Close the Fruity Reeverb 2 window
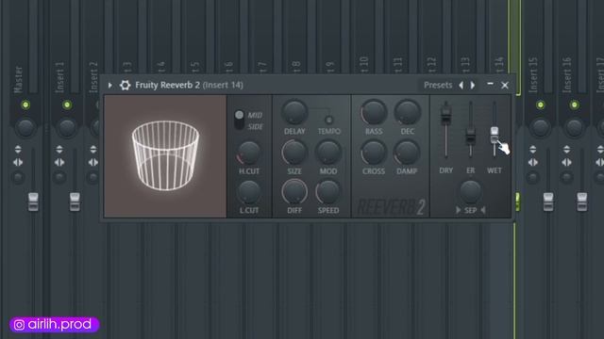Screen dimensions: 604x339 pyautogui.click(x=505, y=86)
